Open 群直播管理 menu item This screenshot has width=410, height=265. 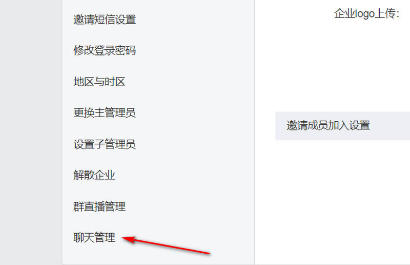tap(99, 206)
